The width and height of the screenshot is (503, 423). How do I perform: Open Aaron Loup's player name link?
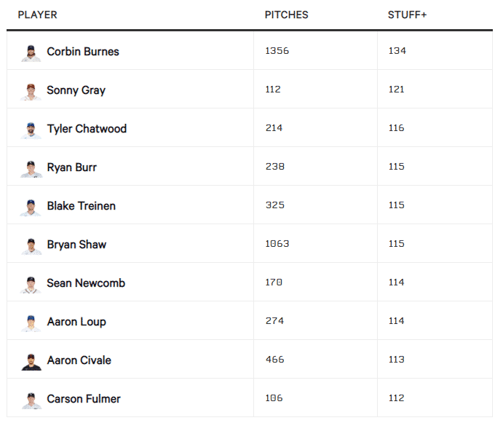(x=76, y=322)
